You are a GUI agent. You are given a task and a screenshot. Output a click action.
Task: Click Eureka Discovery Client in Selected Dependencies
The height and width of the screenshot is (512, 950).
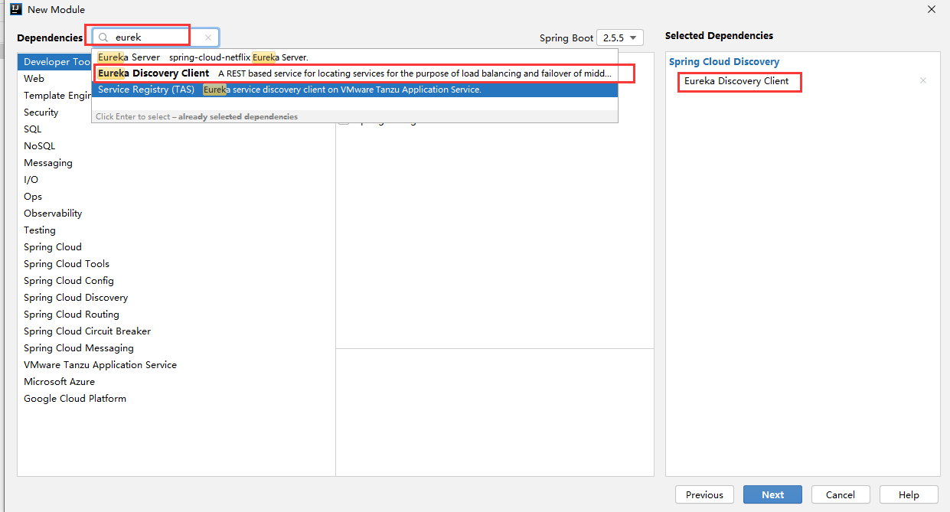coord(736,81)
